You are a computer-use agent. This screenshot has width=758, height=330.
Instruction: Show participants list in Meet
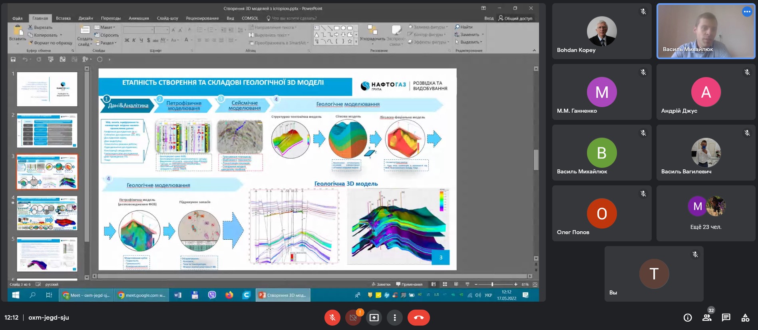tap(707, 318)
